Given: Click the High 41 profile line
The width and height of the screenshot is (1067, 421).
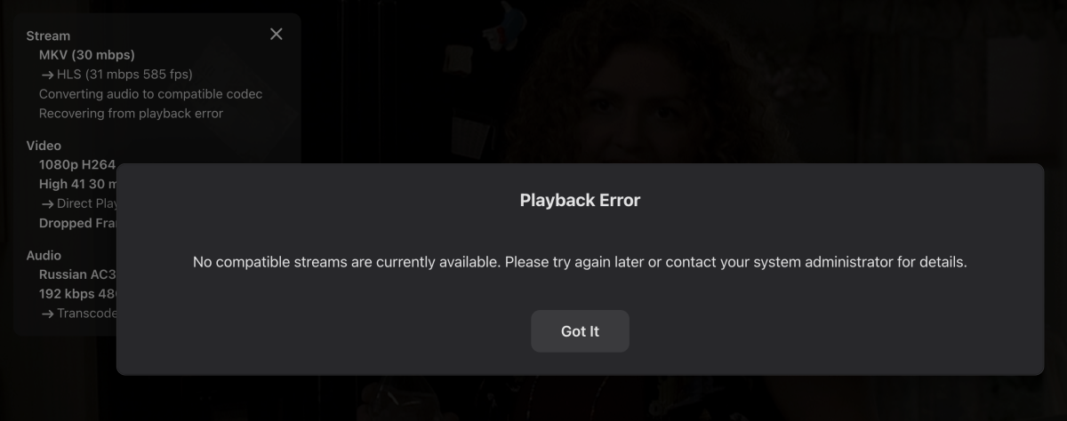Looking at the screenshot, I should click(x=77, y=185).
